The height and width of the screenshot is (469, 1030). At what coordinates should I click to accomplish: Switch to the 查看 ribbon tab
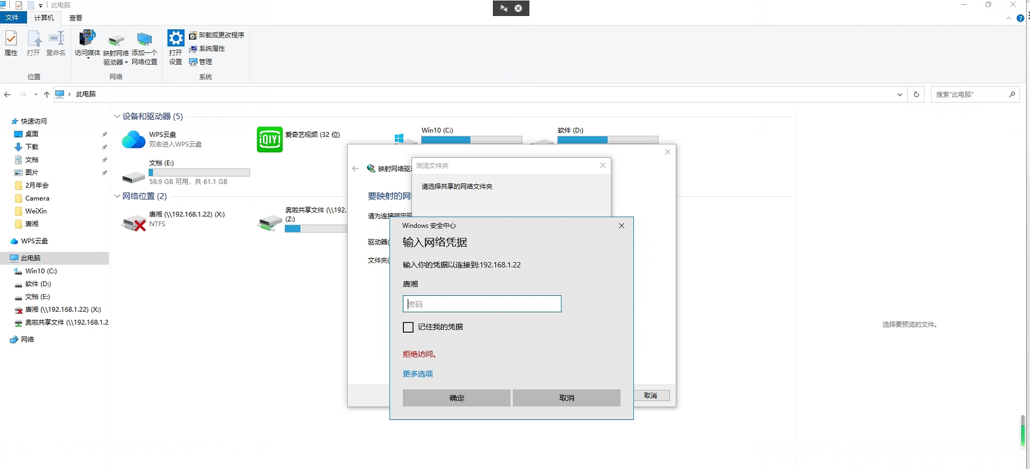click(x=76, y=18)
